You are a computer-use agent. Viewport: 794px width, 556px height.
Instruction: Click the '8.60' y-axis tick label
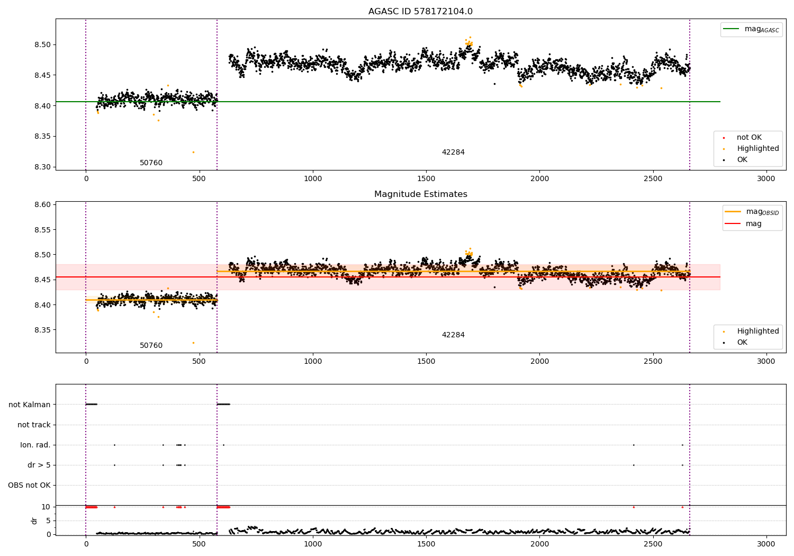pos(42,205)
